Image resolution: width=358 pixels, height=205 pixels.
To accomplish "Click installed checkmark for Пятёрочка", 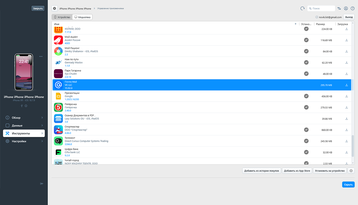I will pos(306,107).
